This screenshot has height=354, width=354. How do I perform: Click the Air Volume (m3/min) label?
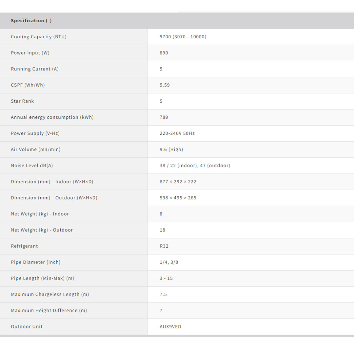coord(36,149)
